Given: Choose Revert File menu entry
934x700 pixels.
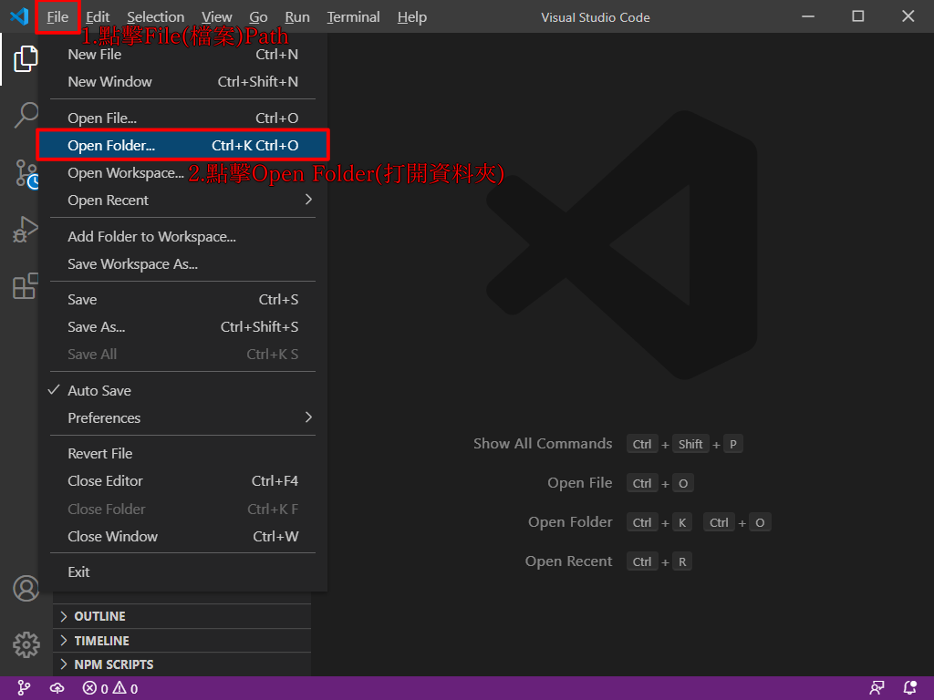Looking at the screenshot, I should click(x=182, y=454).
